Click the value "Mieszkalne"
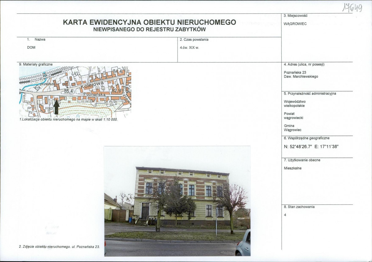 (x=293, y=168)
